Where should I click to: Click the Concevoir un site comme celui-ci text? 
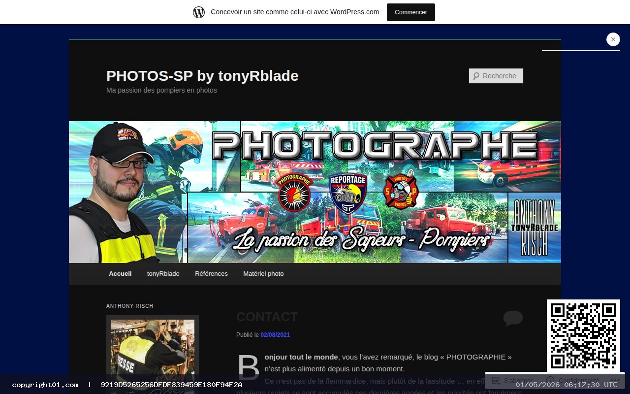point(295,12)
